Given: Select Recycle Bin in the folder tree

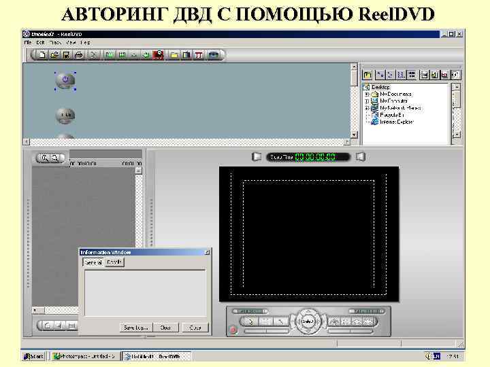Looking at the screenshot, I should click(392, 115).
